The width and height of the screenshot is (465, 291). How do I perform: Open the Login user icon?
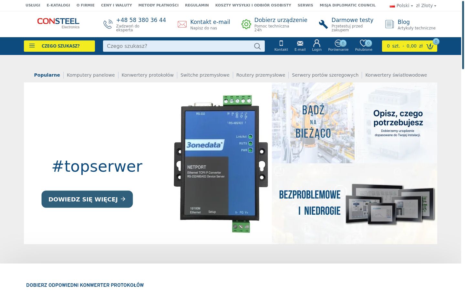[x=317, y=43]
